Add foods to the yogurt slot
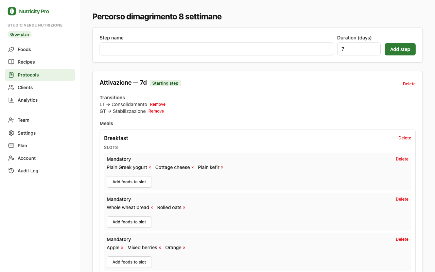Image resolution: width=435 pixels, height=272 pixels. [129, 182]
